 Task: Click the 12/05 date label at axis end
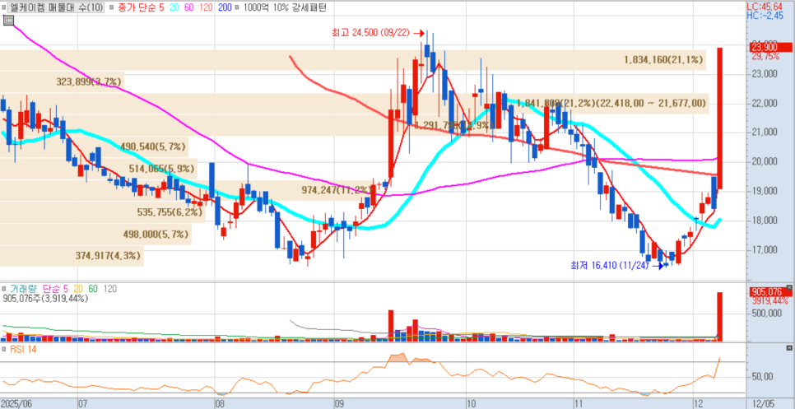tap(763, 404)
